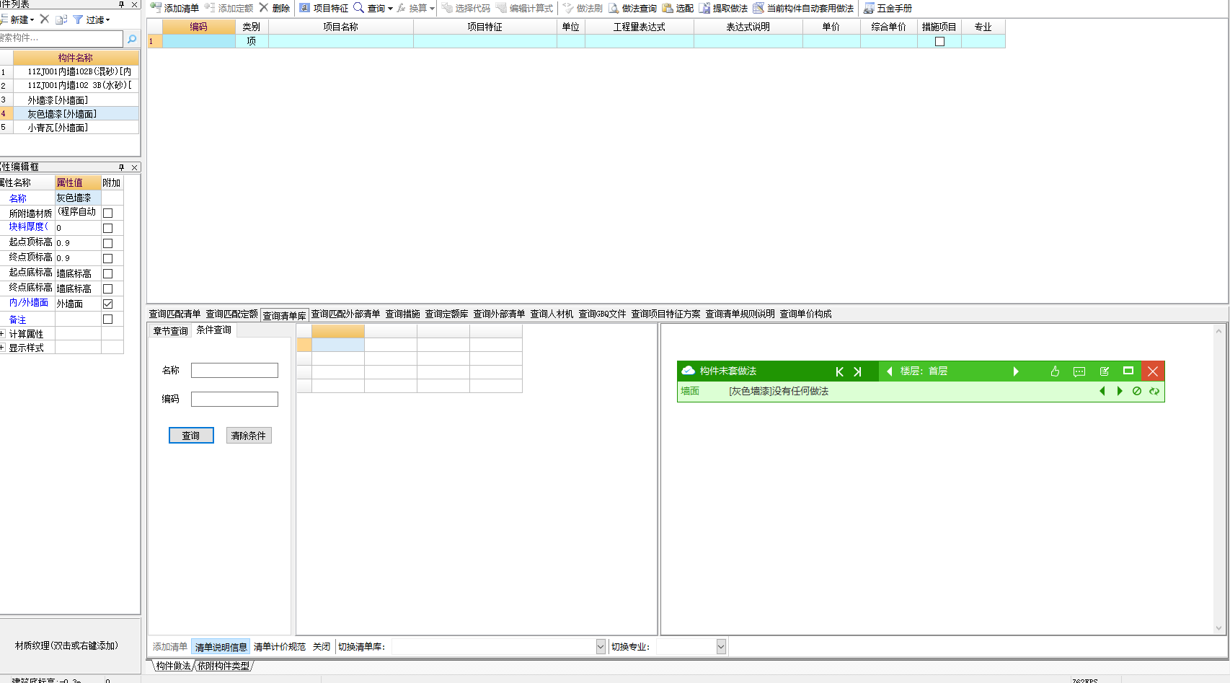This screenshot has width=1230, height=683.
Task: Click 清单说明信息 button
Action: 221,647
